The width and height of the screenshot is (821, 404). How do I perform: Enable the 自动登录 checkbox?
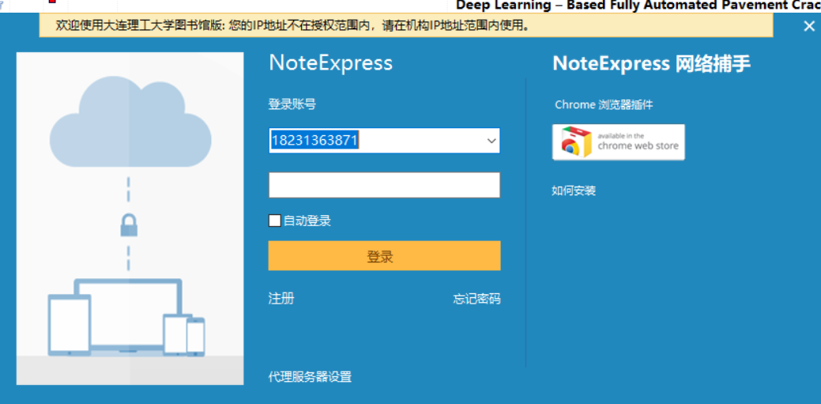275,221
